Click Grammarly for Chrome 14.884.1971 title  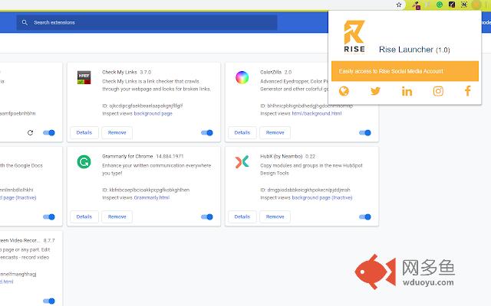[x=143, y=156]
